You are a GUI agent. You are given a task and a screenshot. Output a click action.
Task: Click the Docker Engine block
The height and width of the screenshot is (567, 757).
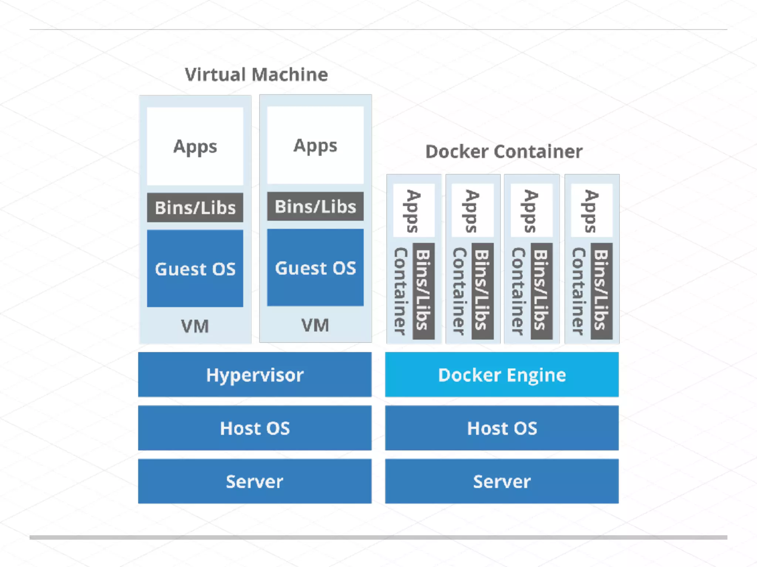pyautogui.click(x=502, y=375)
